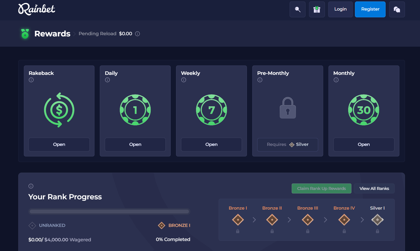Click the Pre-Monthly padlock icon
The height and width of the screenshot is (251, 420).
(288, 108)
